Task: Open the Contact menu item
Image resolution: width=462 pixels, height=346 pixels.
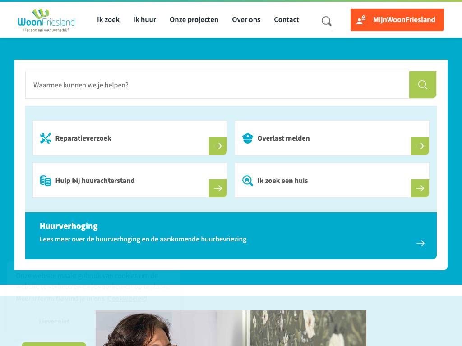Action: 286,20
